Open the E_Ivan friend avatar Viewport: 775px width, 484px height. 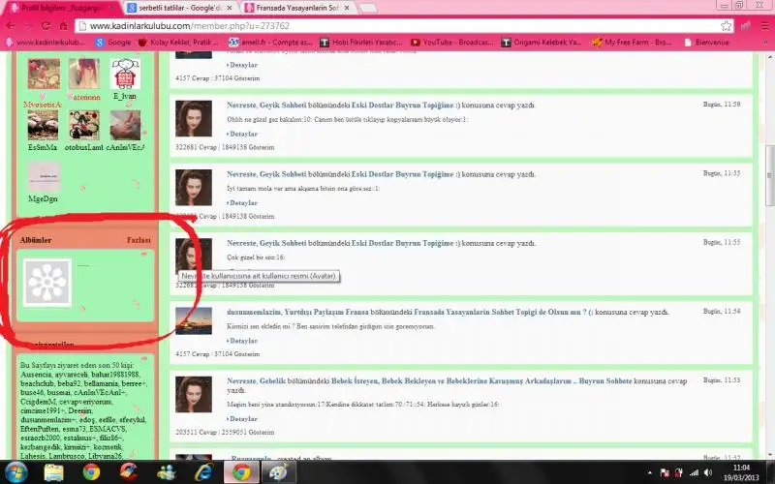(x=126, y=73)
